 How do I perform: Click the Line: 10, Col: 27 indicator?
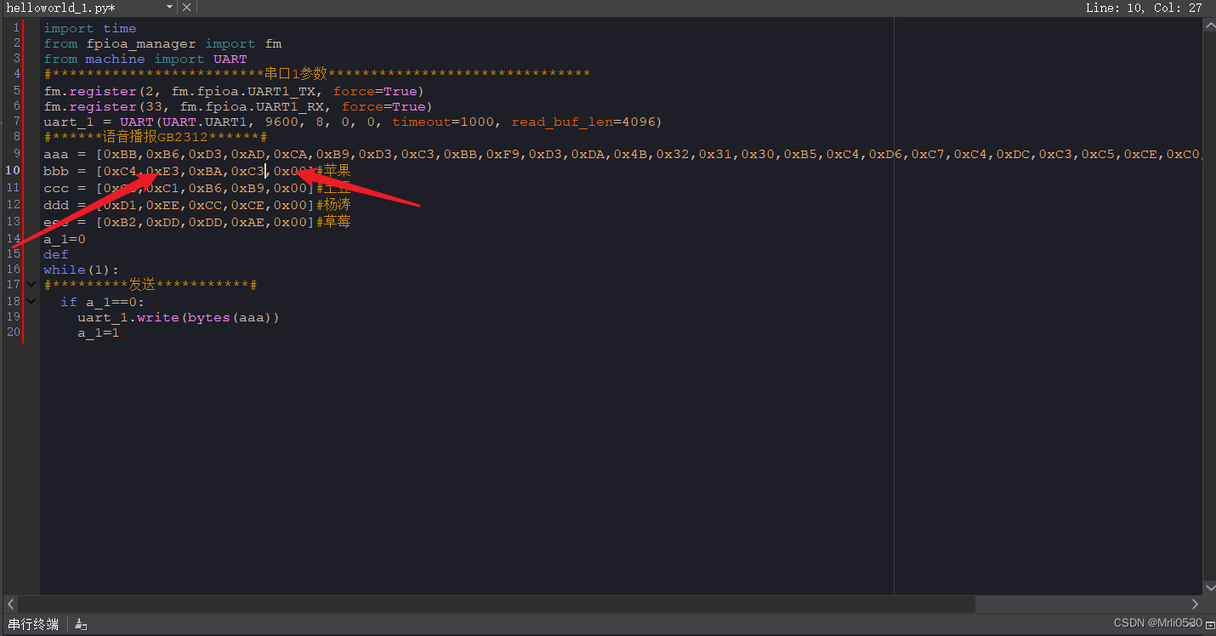click(1144, 8)
